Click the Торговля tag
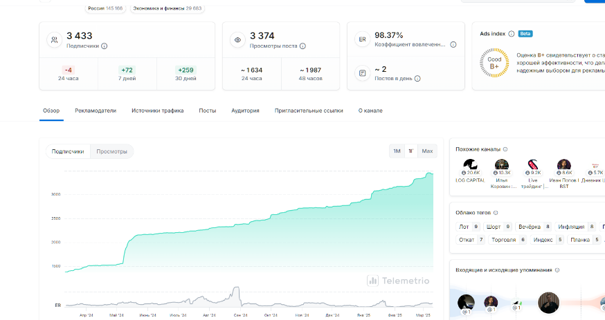 coord(503,240)
